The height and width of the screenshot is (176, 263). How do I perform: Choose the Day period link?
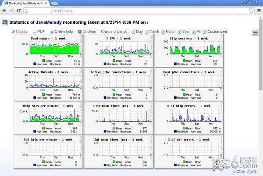(139, 32)
